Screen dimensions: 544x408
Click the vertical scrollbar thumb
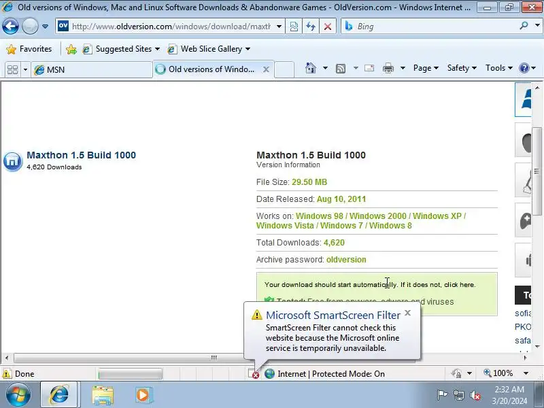[537, 171]
